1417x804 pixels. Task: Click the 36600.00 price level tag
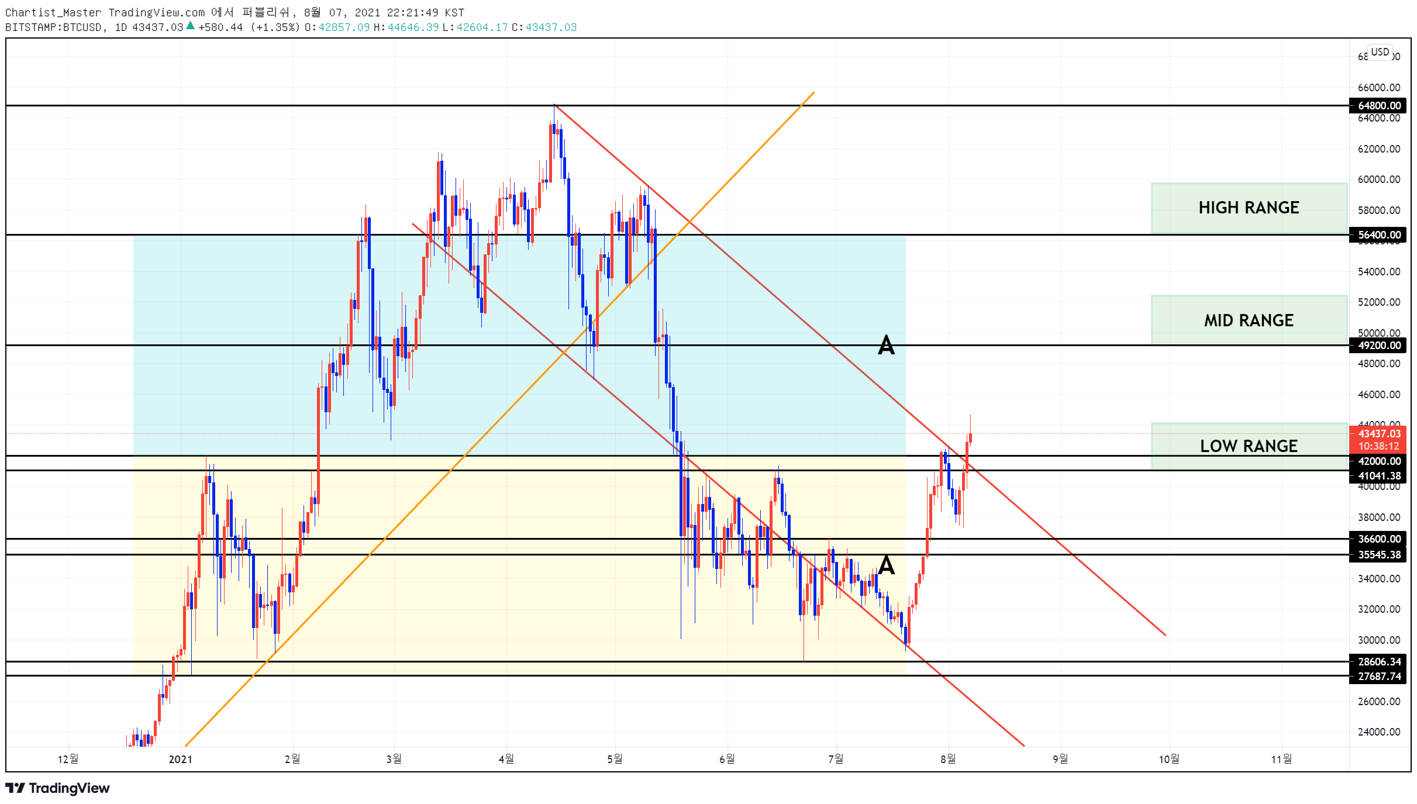1378,539
